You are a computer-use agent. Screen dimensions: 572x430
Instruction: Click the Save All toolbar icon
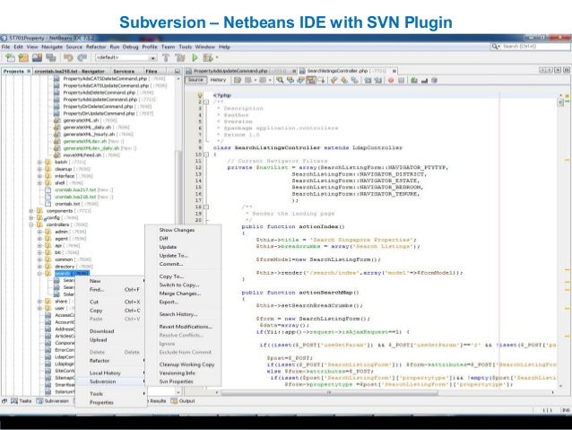coord(45,56)
